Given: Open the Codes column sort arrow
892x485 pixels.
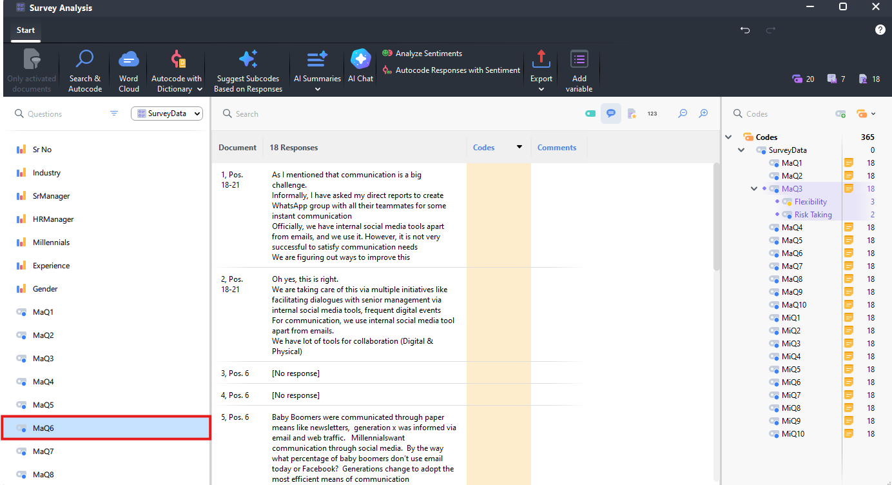Looking at the screenshot, I should 519,147.
